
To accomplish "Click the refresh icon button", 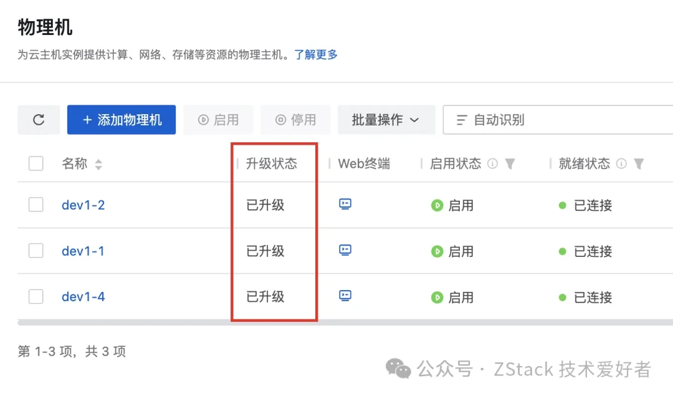I will (x=39, y=120).
